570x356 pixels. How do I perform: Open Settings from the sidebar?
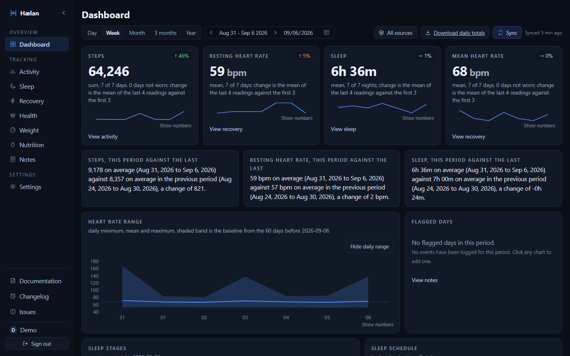[x=37, y=187]
